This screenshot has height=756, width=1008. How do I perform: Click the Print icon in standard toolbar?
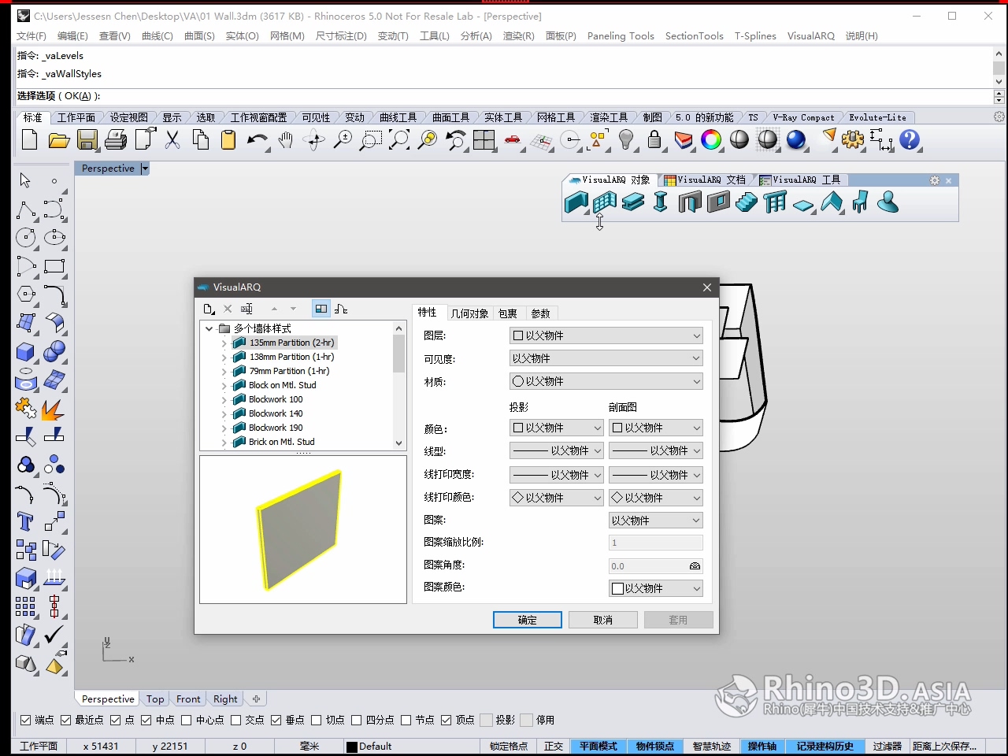[116, 140]
